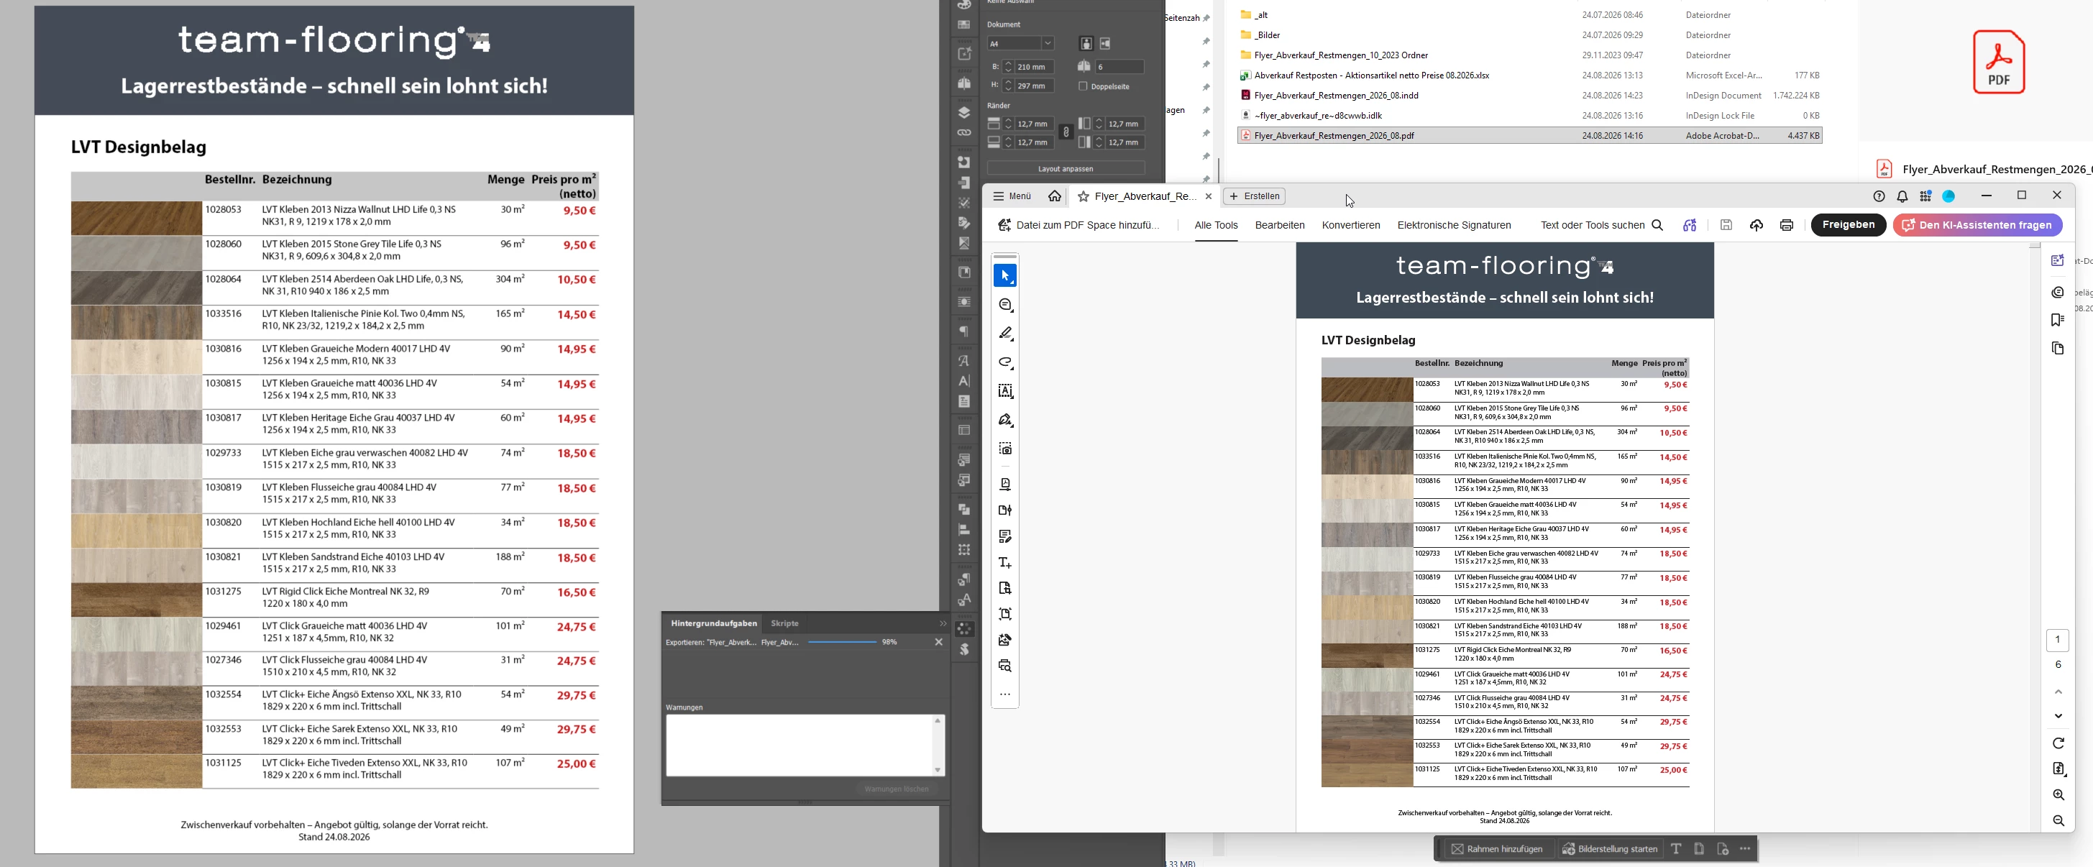Close the Flyer_Abverkauf PDF tab
This screenshot has height=867, width=2093.
(x=1208, y=196)
